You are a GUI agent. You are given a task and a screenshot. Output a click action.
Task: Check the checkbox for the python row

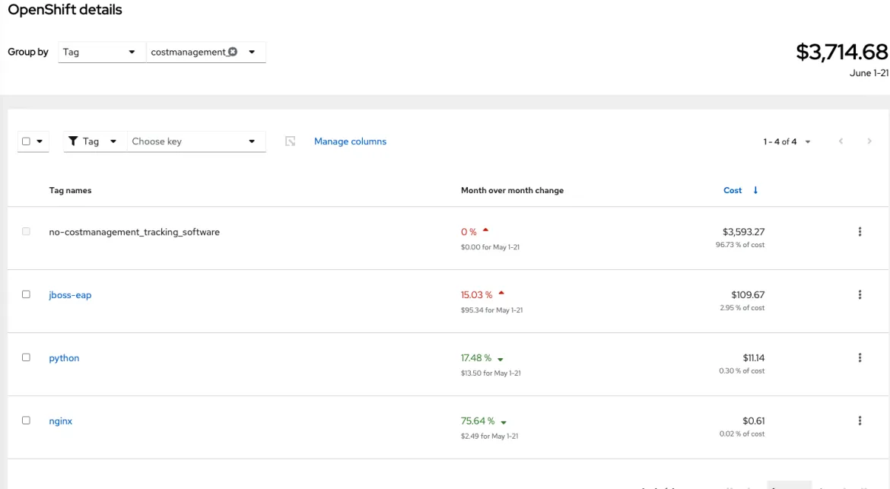point(27,357)
